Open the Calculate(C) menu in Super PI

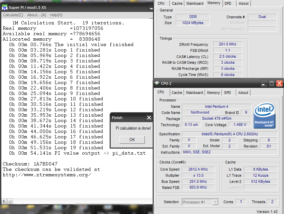pos(13,15)
